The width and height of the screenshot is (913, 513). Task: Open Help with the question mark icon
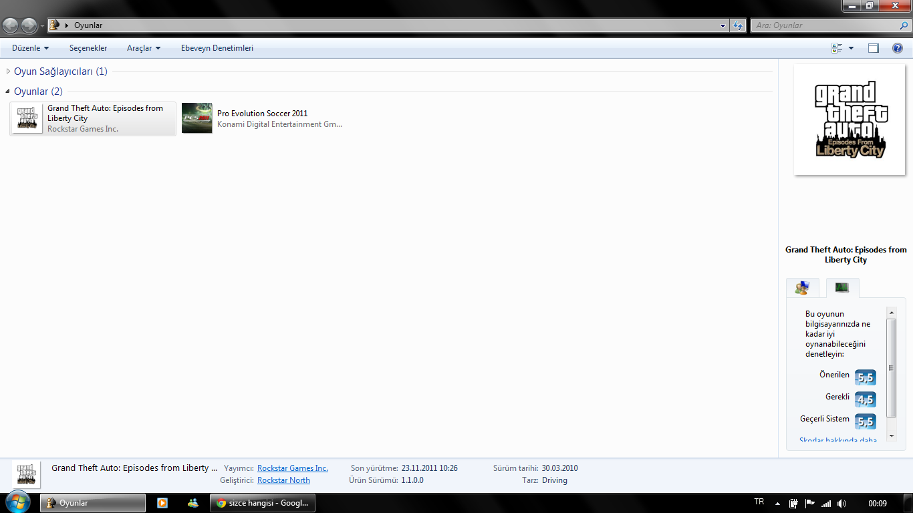898,48
